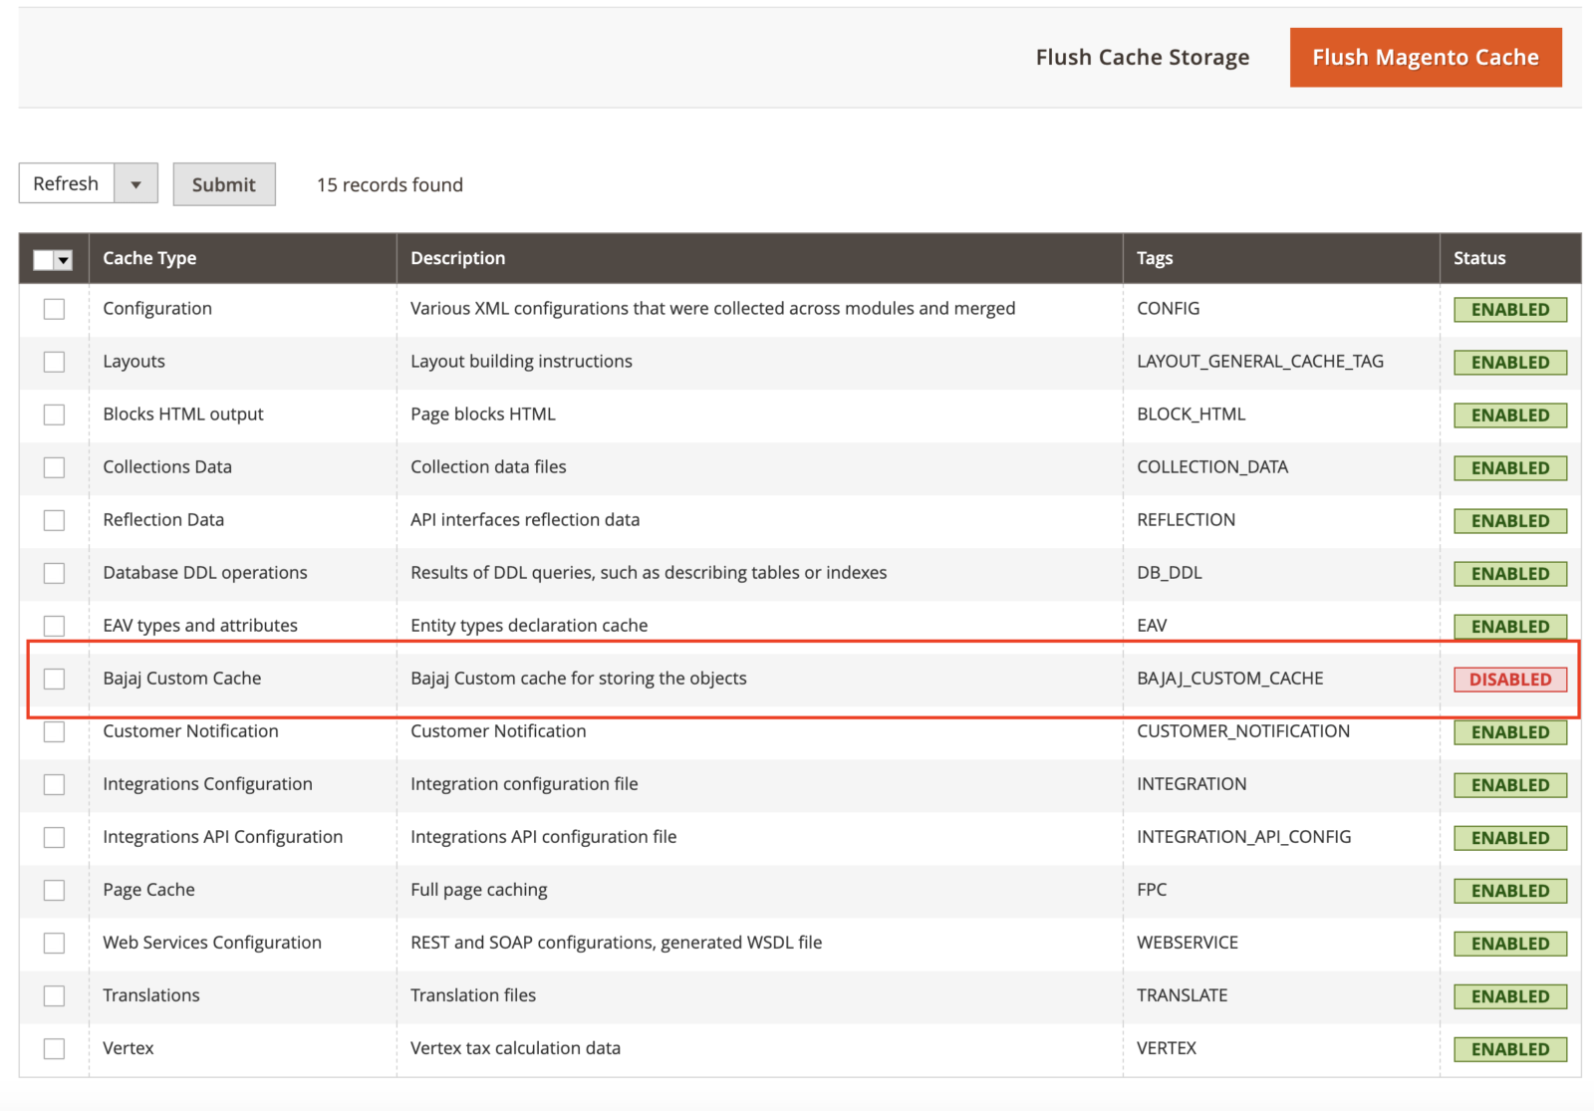Click the ENABLED badge on Page Cache row
The image size is (1594, 1111).
click(1509, 890)
